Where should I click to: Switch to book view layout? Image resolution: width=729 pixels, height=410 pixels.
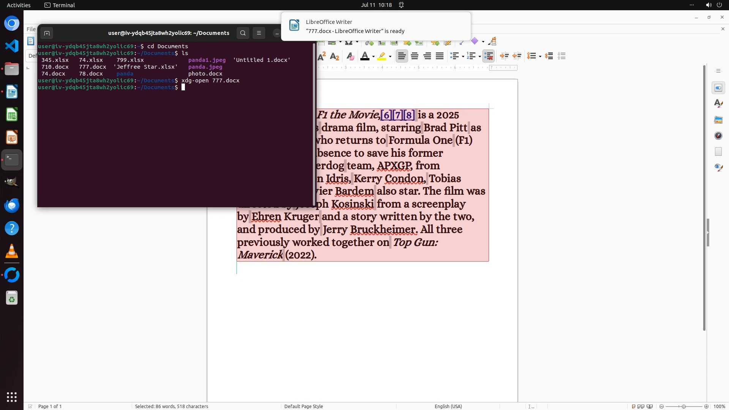[650, 406]
